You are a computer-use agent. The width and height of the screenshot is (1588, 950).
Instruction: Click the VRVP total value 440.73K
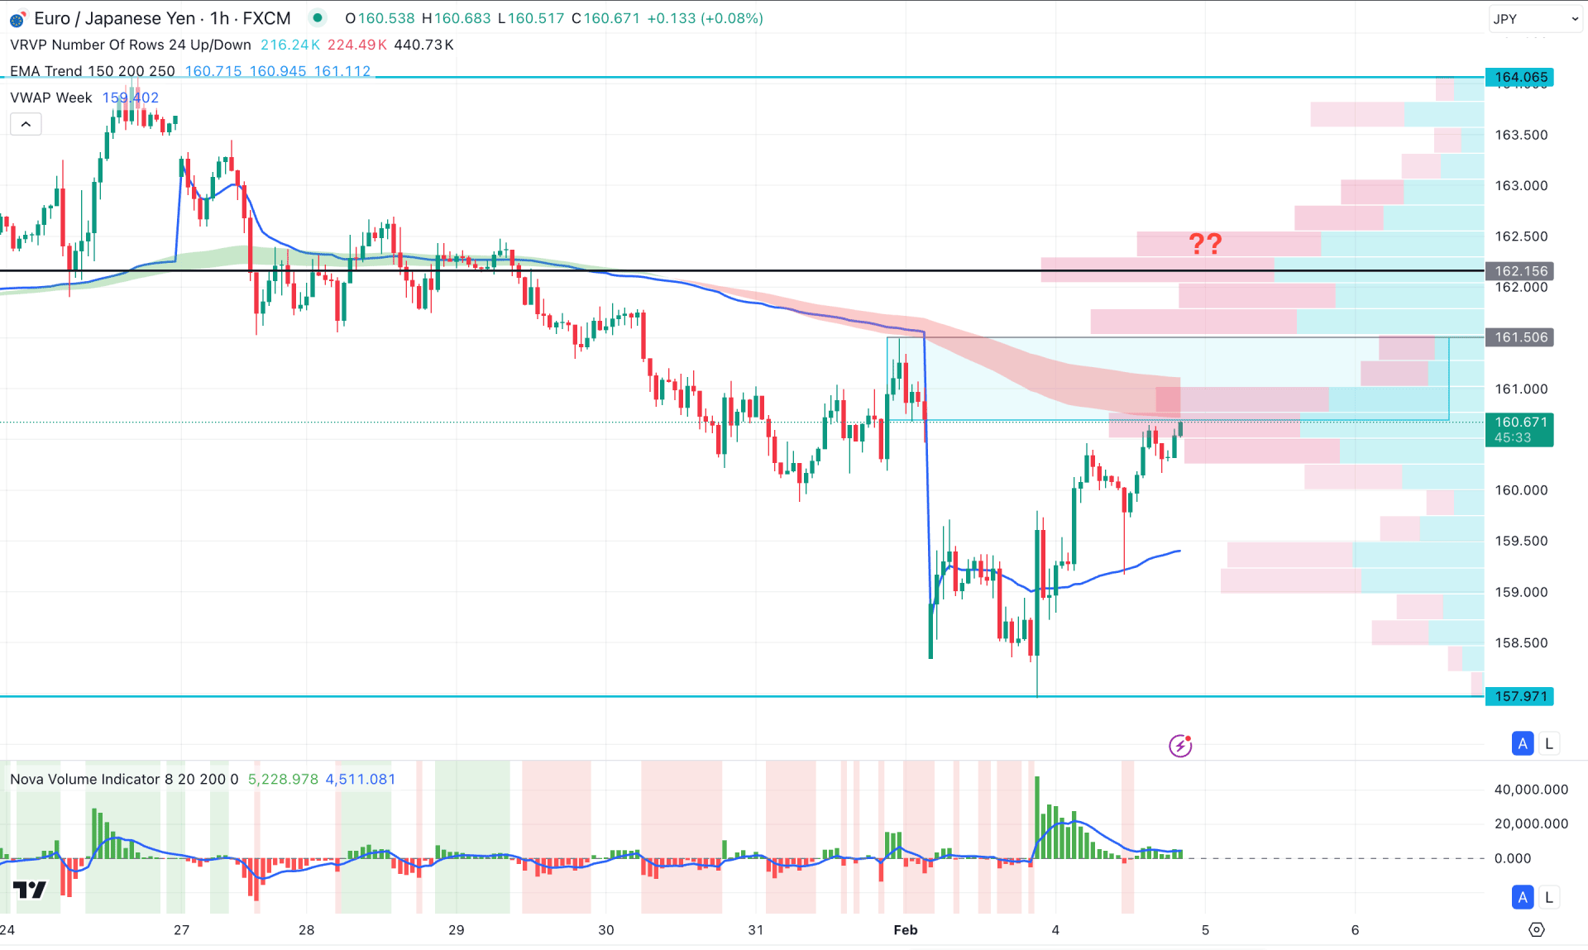[x=424, y=45]
